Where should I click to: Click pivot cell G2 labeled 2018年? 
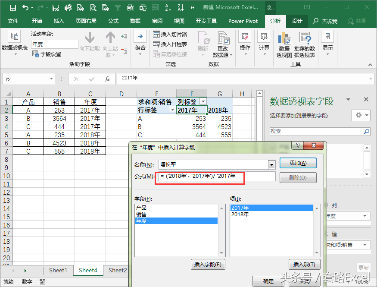tap(219, 110)
